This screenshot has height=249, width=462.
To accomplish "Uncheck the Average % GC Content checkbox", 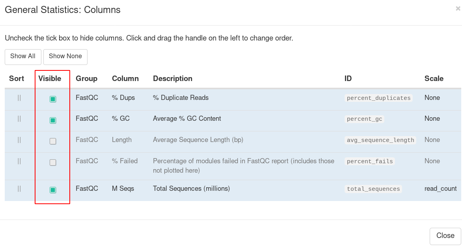I will pyautogui.click(x=53, y=120).
